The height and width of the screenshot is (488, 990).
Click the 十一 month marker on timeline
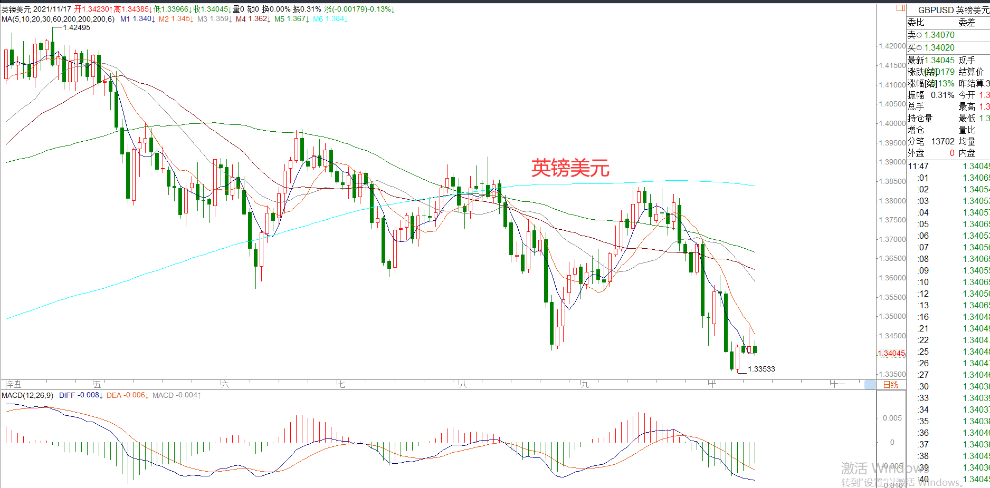(x=837, y=384)
